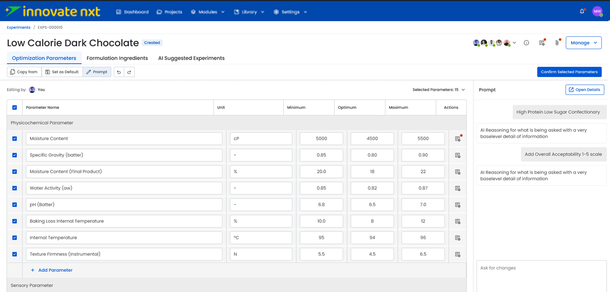
Task: Undo the last change
Action: point(119,72)
